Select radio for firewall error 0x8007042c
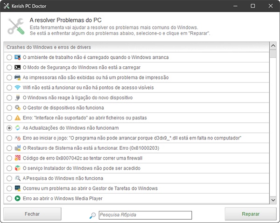The image size is (280, 223). (9, 158)
